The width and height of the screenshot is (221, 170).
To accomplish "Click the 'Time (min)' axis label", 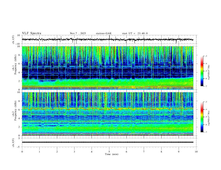I will coord(112,154).
